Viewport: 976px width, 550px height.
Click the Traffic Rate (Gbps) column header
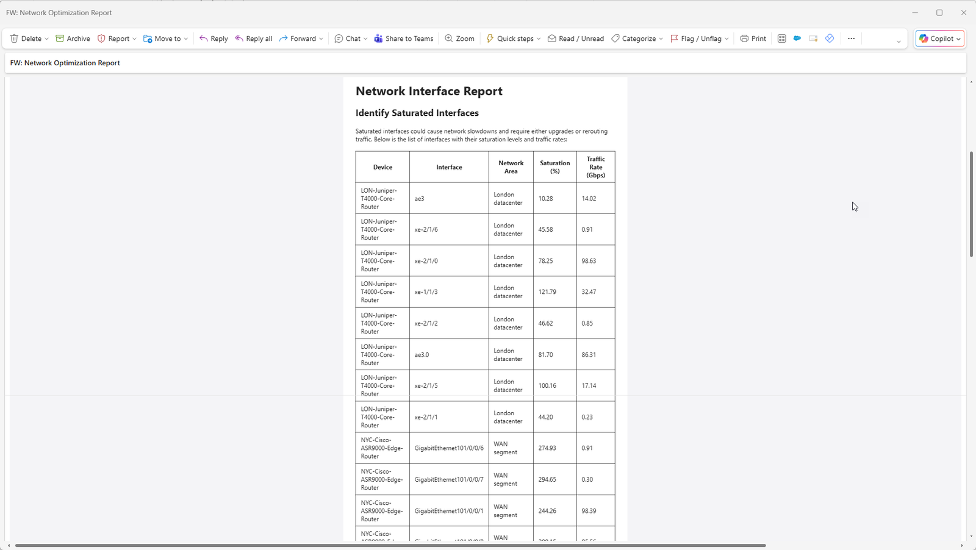[x=595, y=167]
